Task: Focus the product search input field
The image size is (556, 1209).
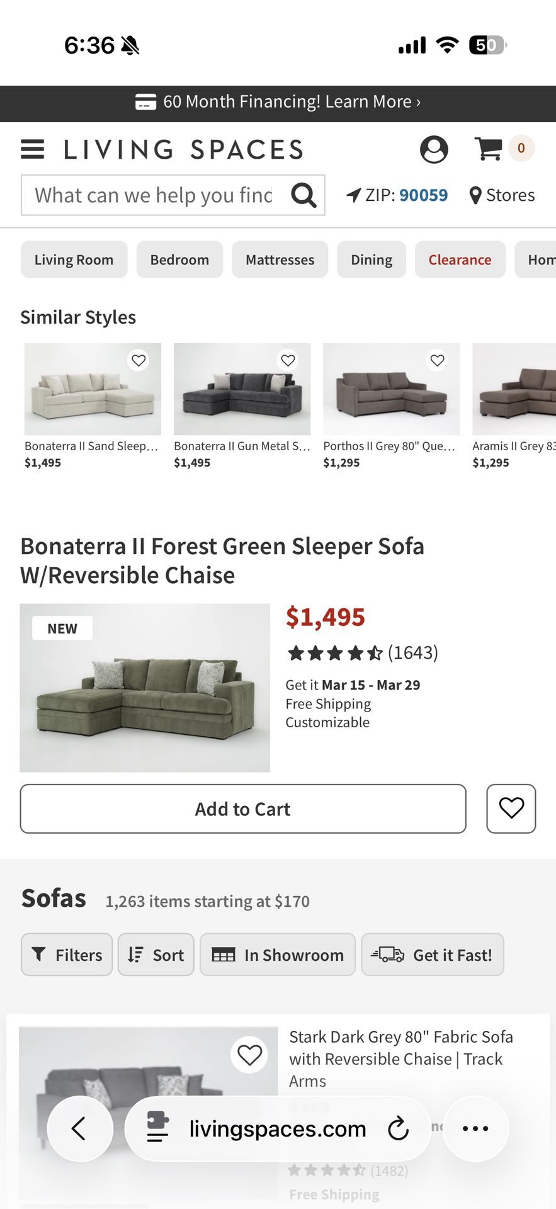Action: point(154,195)
